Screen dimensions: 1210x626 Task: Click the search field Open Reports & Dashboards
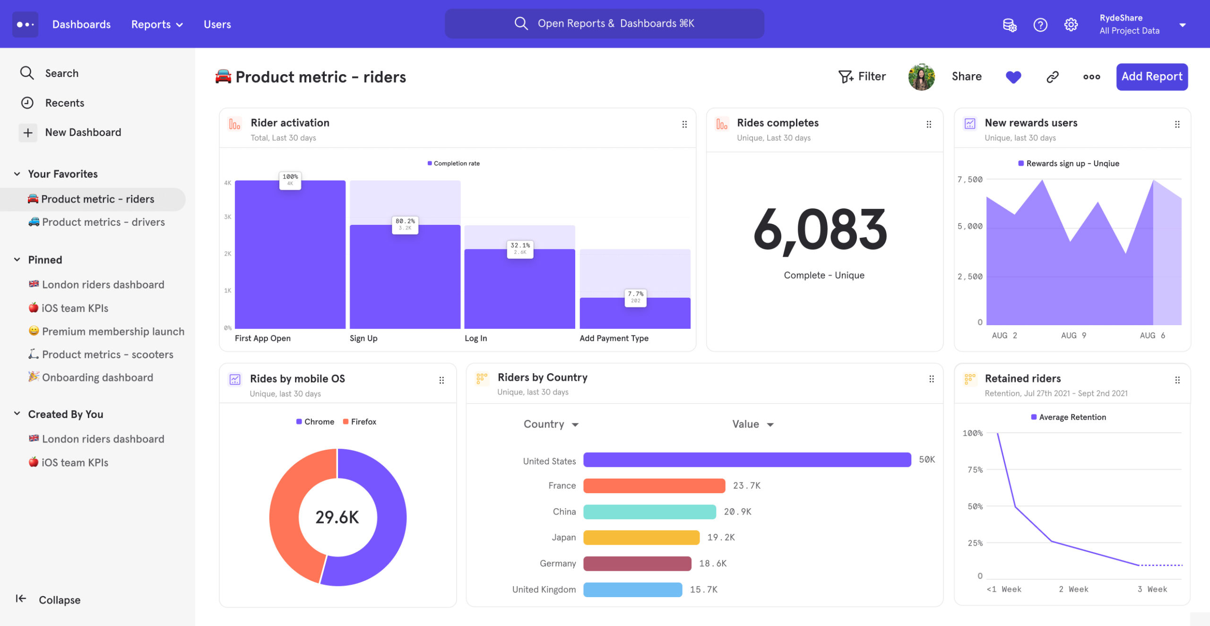click(x=604, y=23)
